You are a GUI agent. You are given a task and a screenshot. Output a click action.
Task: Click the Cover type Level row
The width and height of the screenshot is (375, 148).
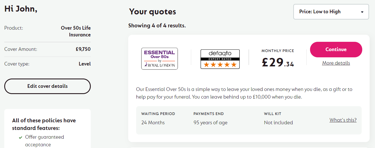47,64
